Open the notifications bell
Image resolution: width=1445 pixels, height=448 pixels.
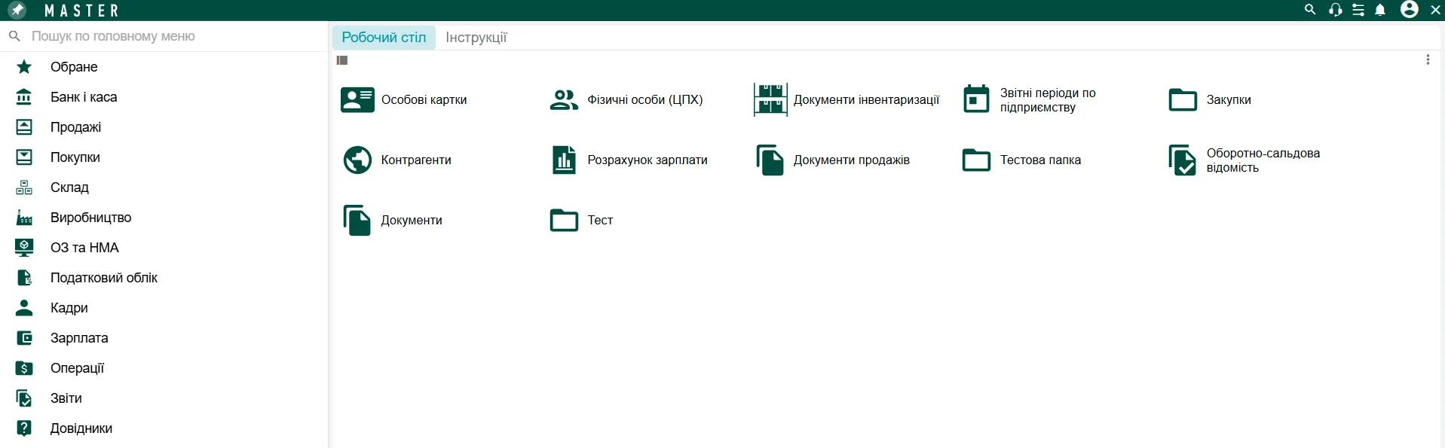[x=1380, y=10]
